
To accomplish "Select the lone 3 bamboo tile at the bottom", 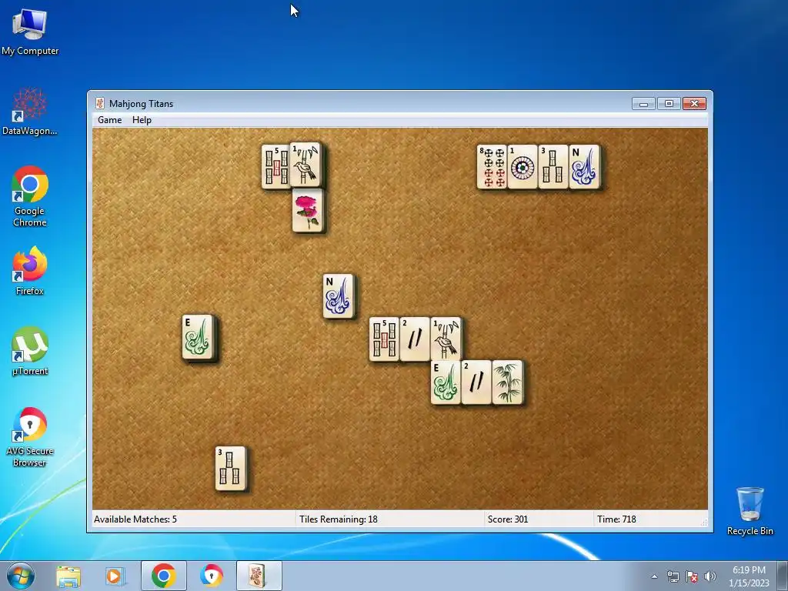I will pos(231,469).
